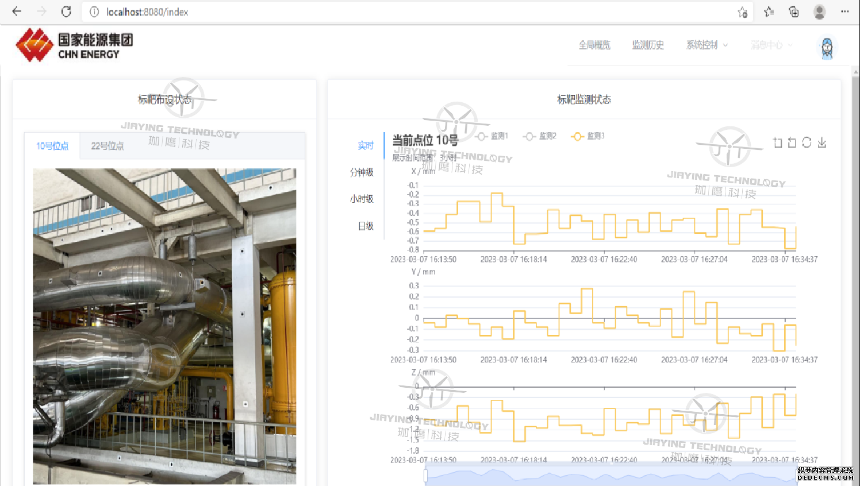Toggle the 监测2 legend series
The height and width of the screenshot is (486, 860).
tap(540, 136)
